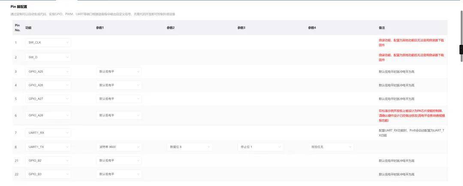463x186 pixels.
Task: Click the red burn warning note for SW_D
Action: [x=411, y=57]
